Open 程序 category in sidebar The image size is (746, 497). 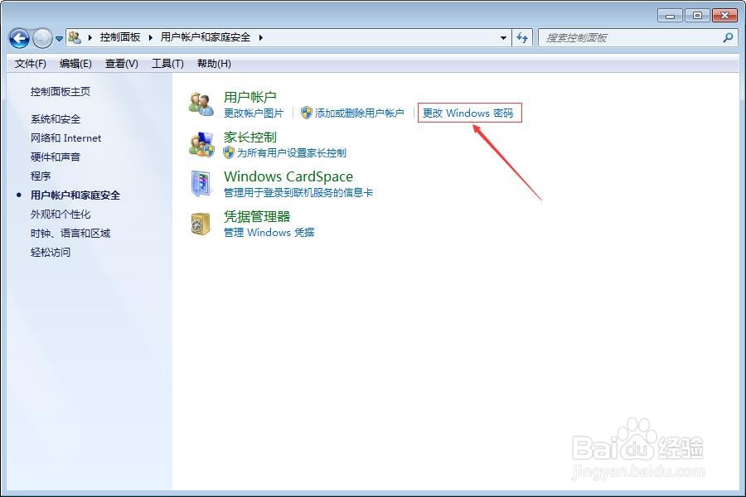point(41,176)
